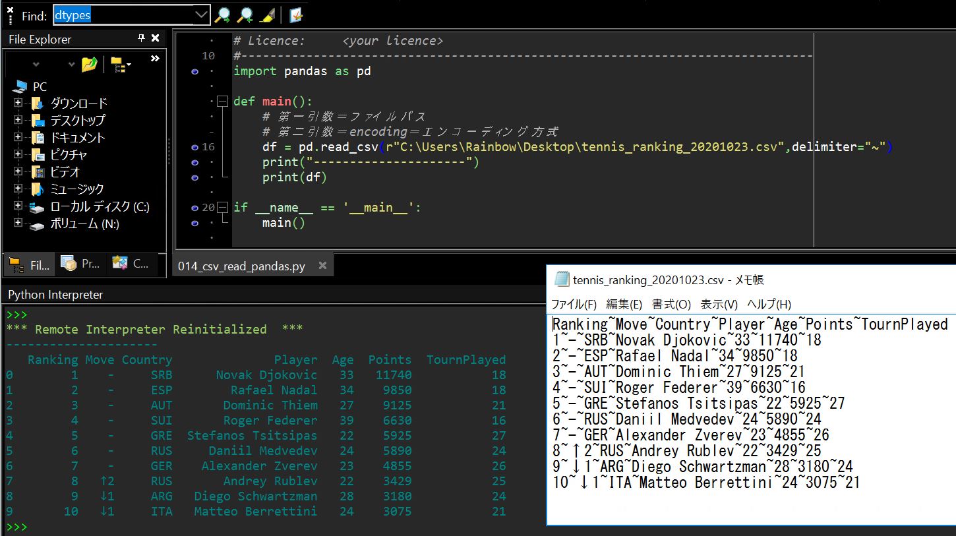Open the first back-history dropdown arrow
956x536 pixels.
(36, 65)
